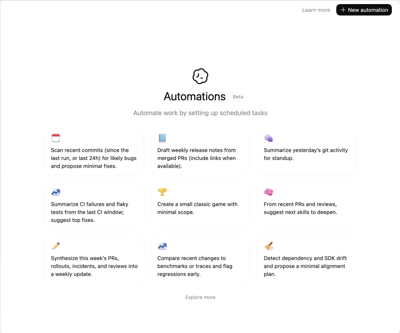400x333 pixels.
Task: Click the Automations clock logo icon
Action: [x=200, y=76]
